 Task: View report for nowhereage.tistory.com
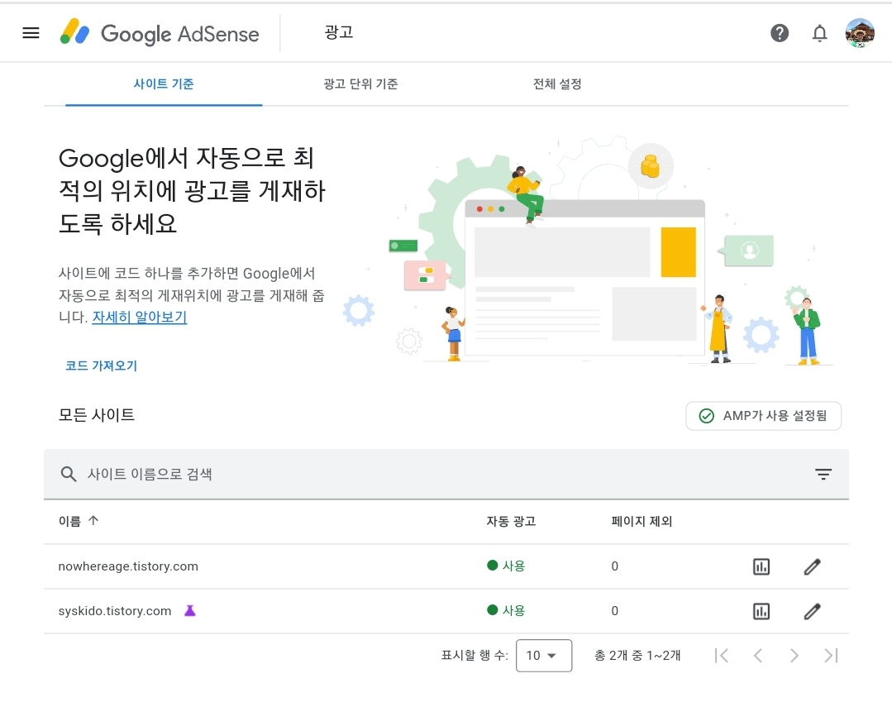coord(761,566)
